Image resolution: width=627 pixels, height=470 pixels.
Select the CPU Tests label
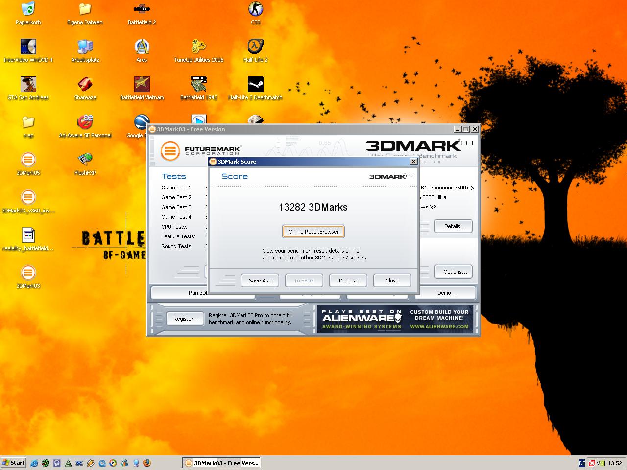tap(174, 227)
